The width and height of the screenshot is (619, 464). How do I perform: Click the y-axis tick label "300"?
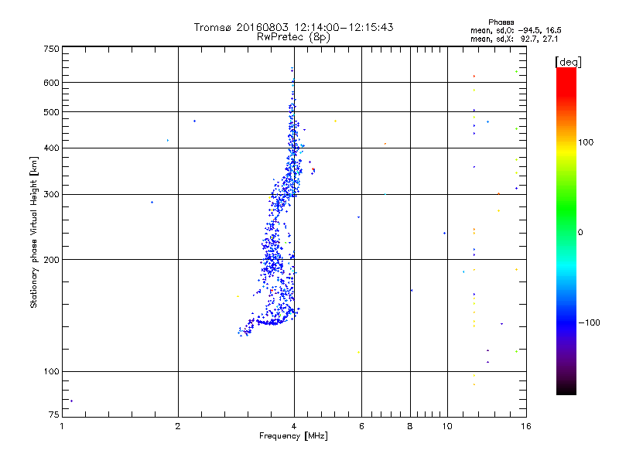[51, 194]
